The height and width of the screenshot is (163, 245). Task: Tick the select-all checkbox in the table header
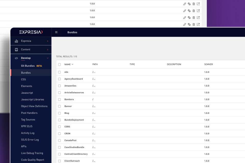[59, 64]
